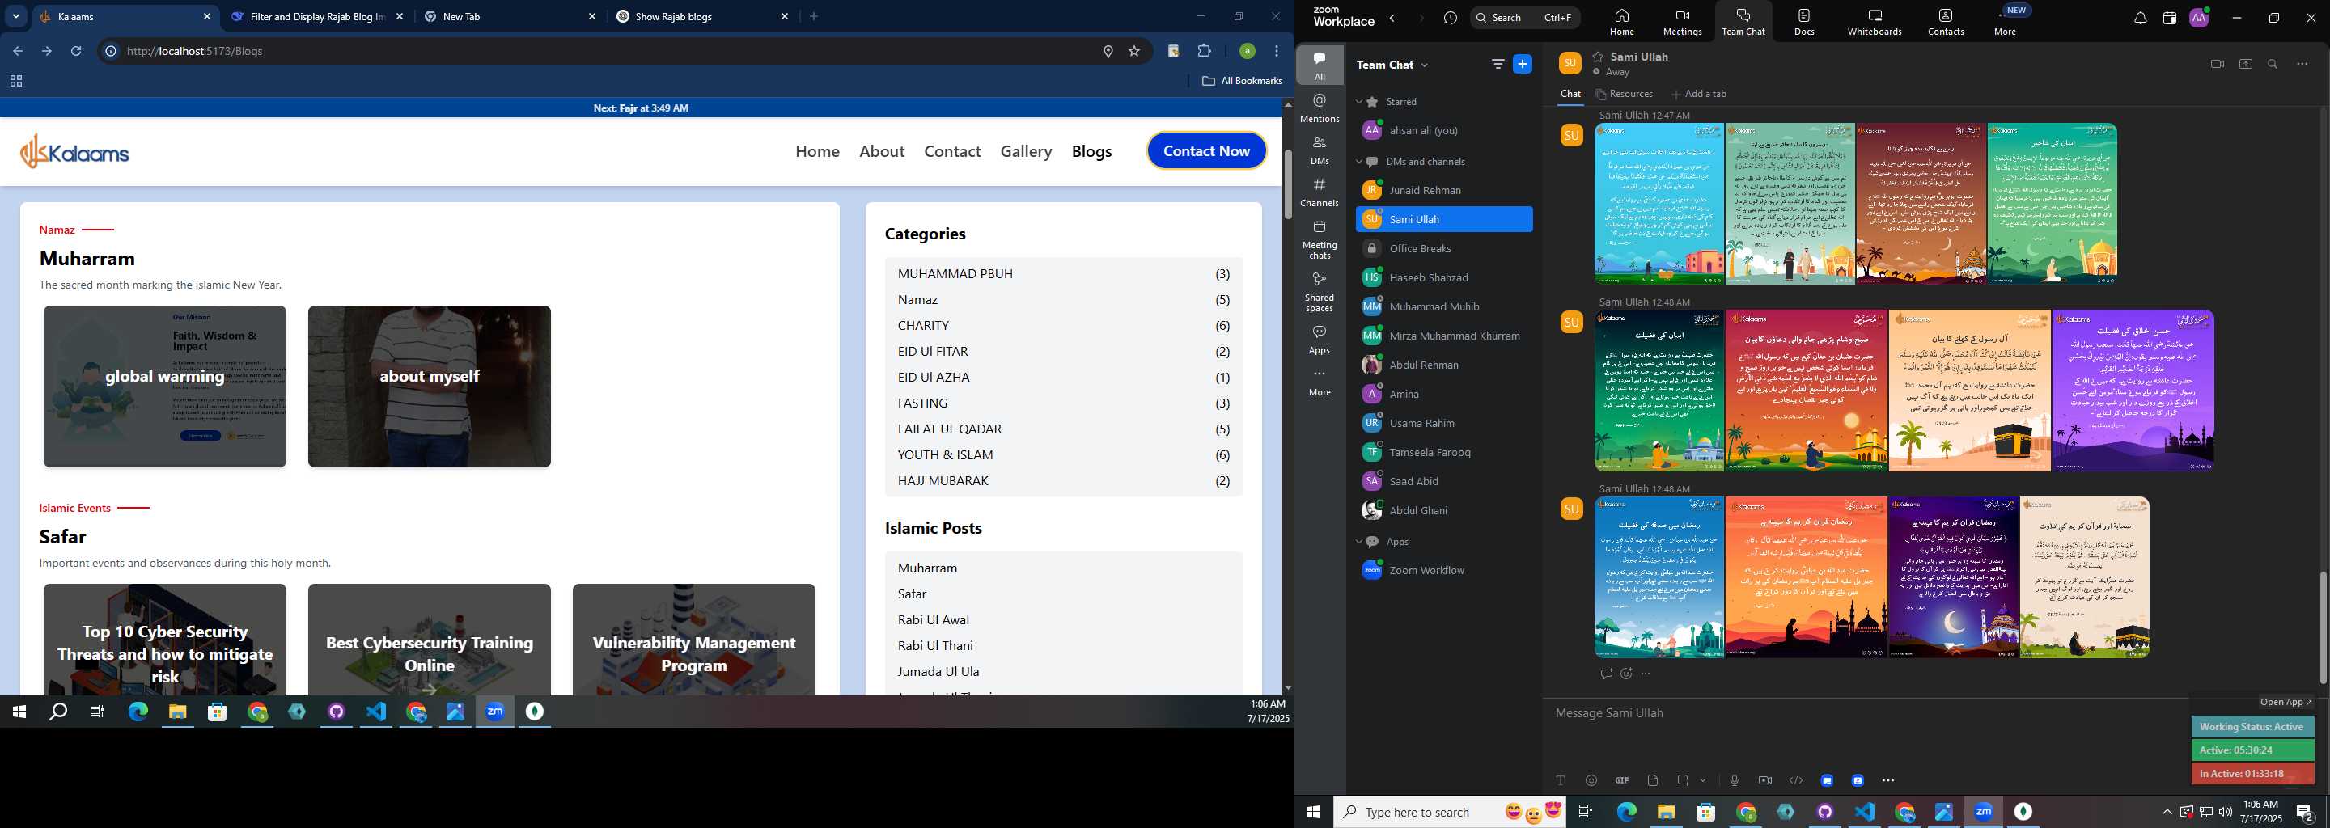Open About page on Kalaams
Image resolution: width=2330 pixels, height=828 pixels.
882,151
